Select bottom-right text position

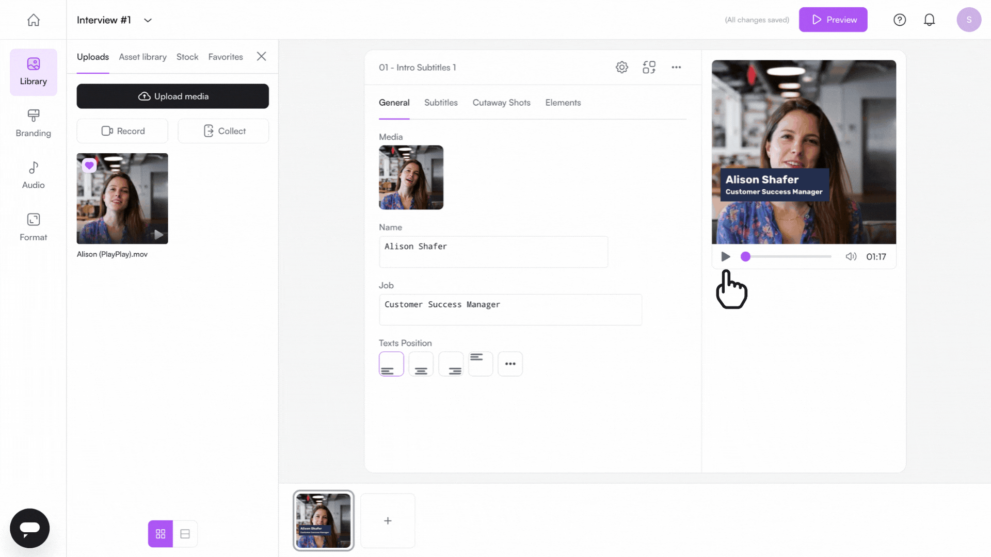pos(451,364)
